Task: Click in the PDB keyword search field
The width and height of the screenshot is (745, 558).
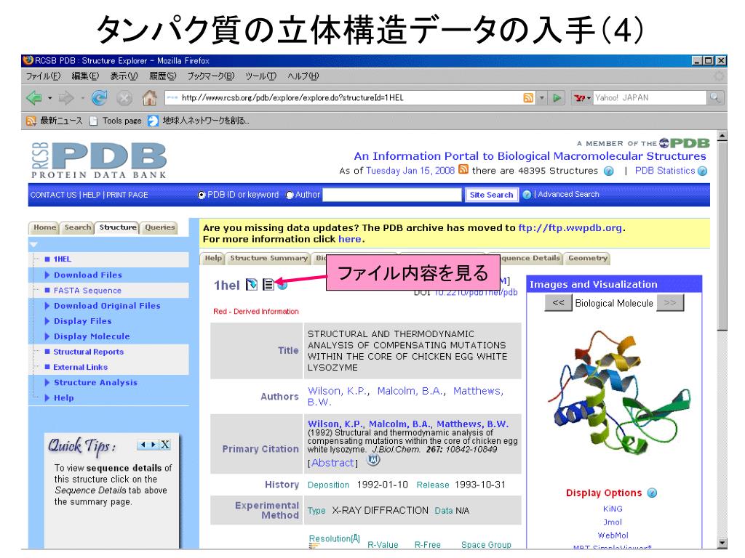Action: point(392,195)
